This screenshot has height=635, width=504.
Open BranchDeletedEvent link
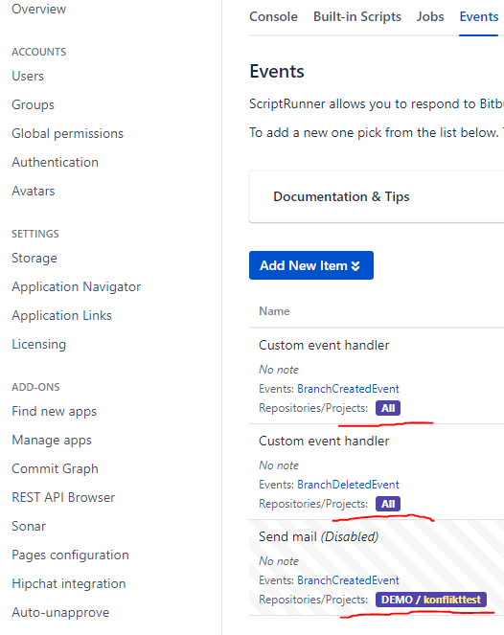click(x=349, y=485)
